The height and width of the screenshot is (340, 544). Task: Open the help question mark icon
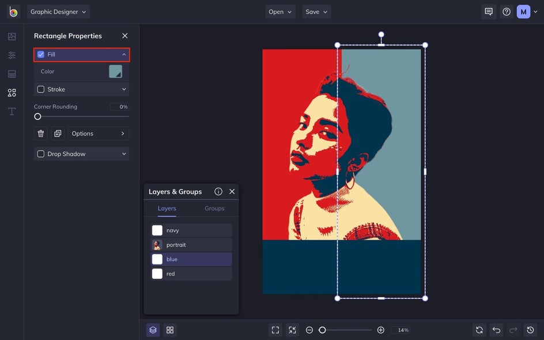click(x=506, y=12)
